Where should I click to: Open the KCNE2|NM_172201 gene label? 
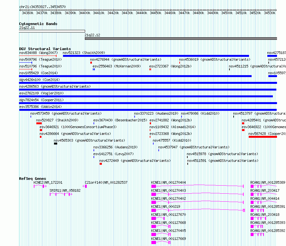[x=48, y=182]
